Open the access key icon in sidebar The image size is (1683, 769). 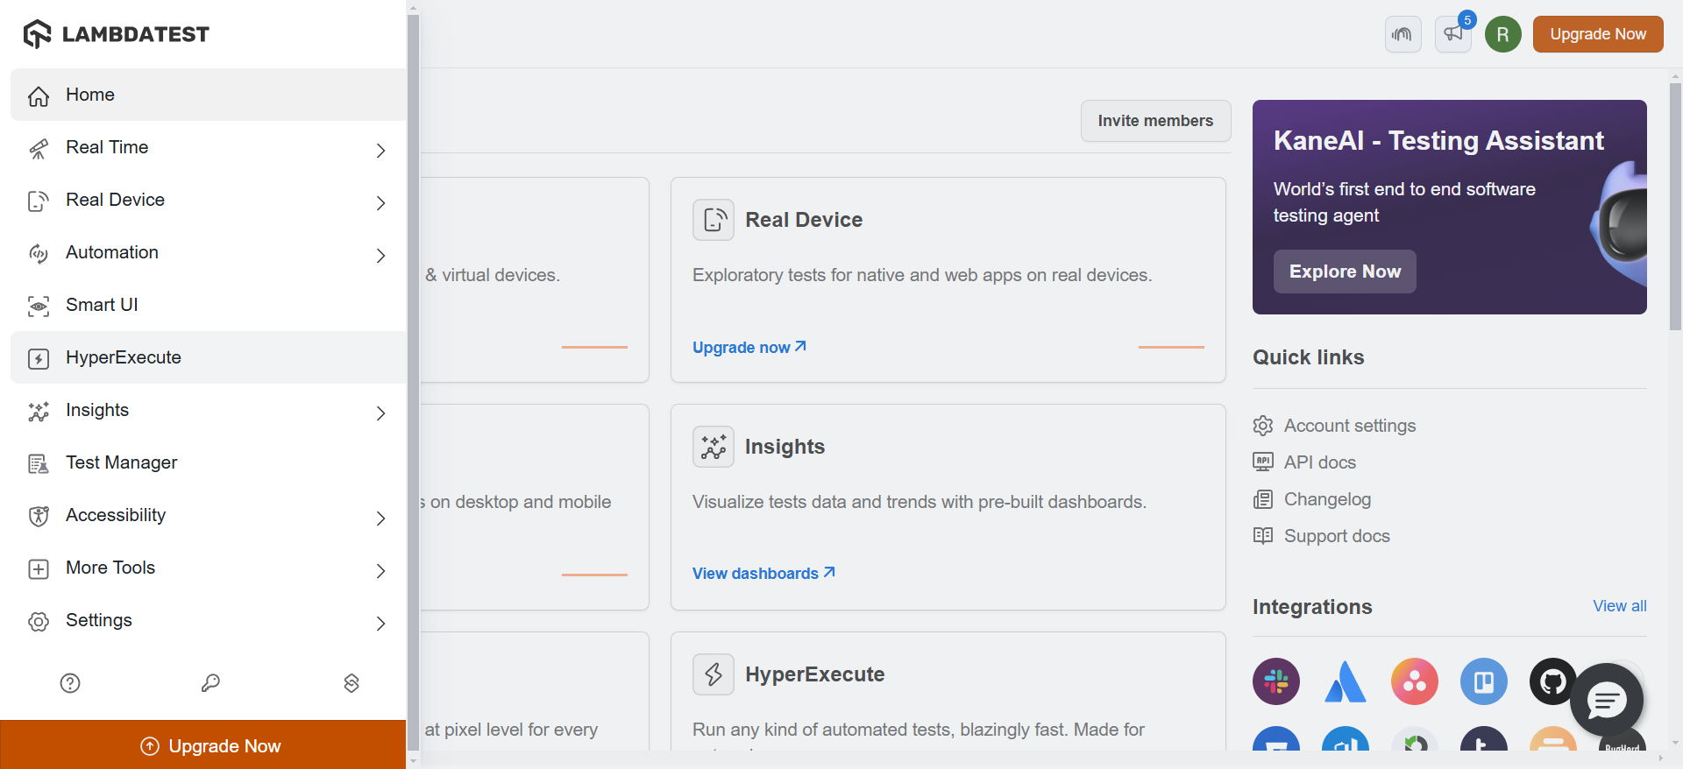(x=210, y=683)
